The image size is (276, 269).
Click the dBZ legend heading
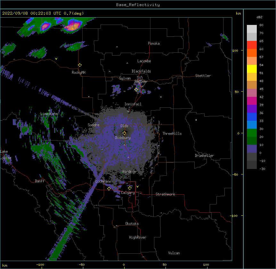click(x=259, y=17)
